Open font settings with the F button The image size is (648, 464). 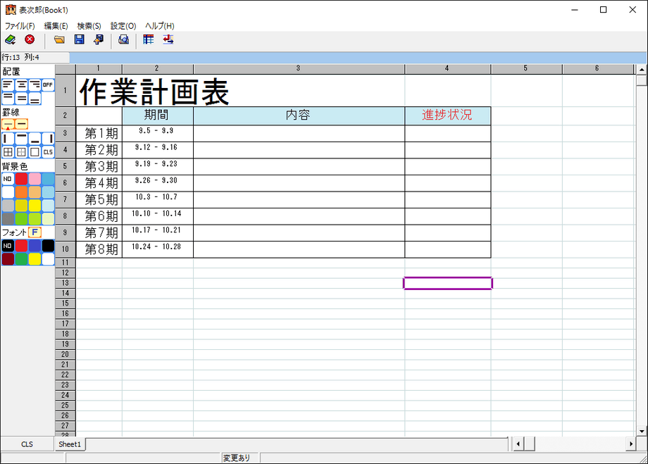(35, 232)
